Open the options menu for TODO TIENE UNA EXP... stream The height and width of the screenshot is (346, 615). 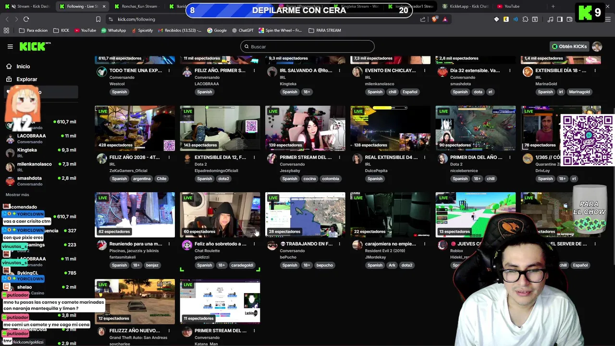[x=169, y=71]
